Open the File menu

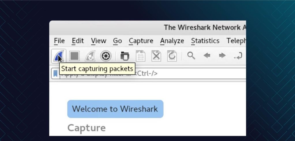(59, 41)
